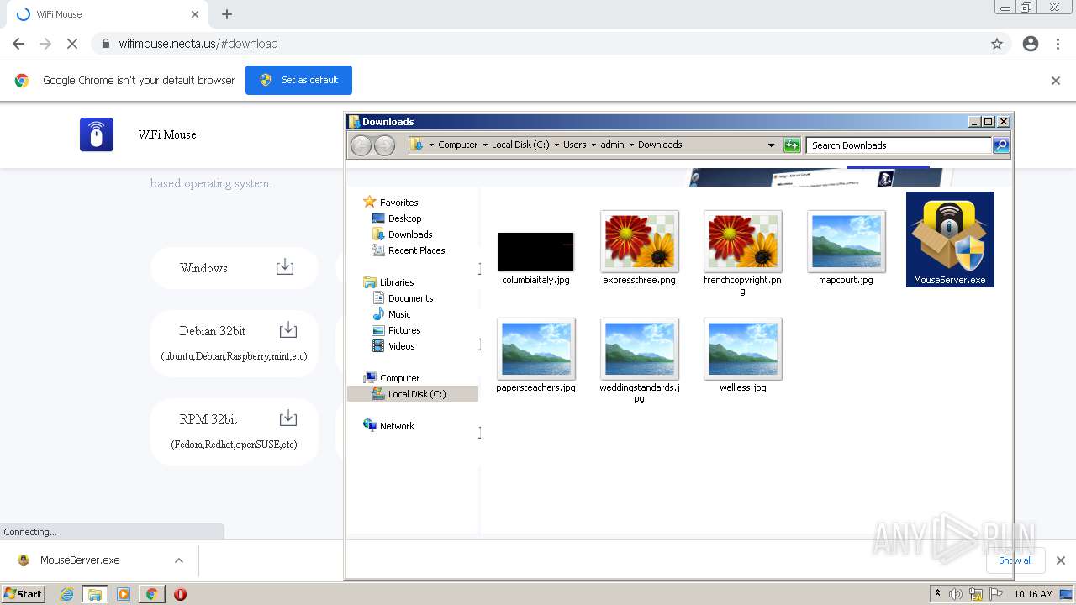The height and width of the screenshot is (605, 1076).
Task: Show hidden tray icons arrow
Action: pyautogui.click(x=937, y=594)
